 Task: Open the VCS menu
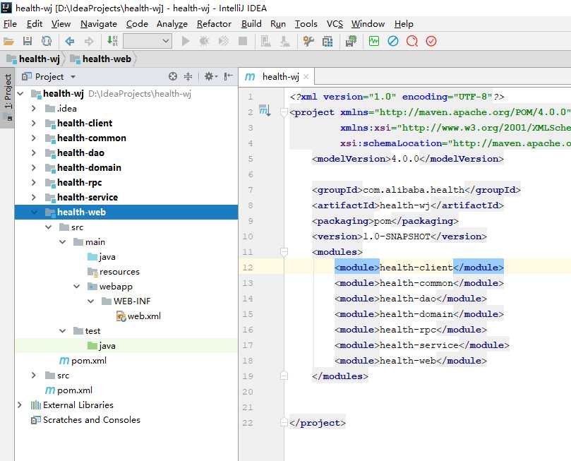335,24
